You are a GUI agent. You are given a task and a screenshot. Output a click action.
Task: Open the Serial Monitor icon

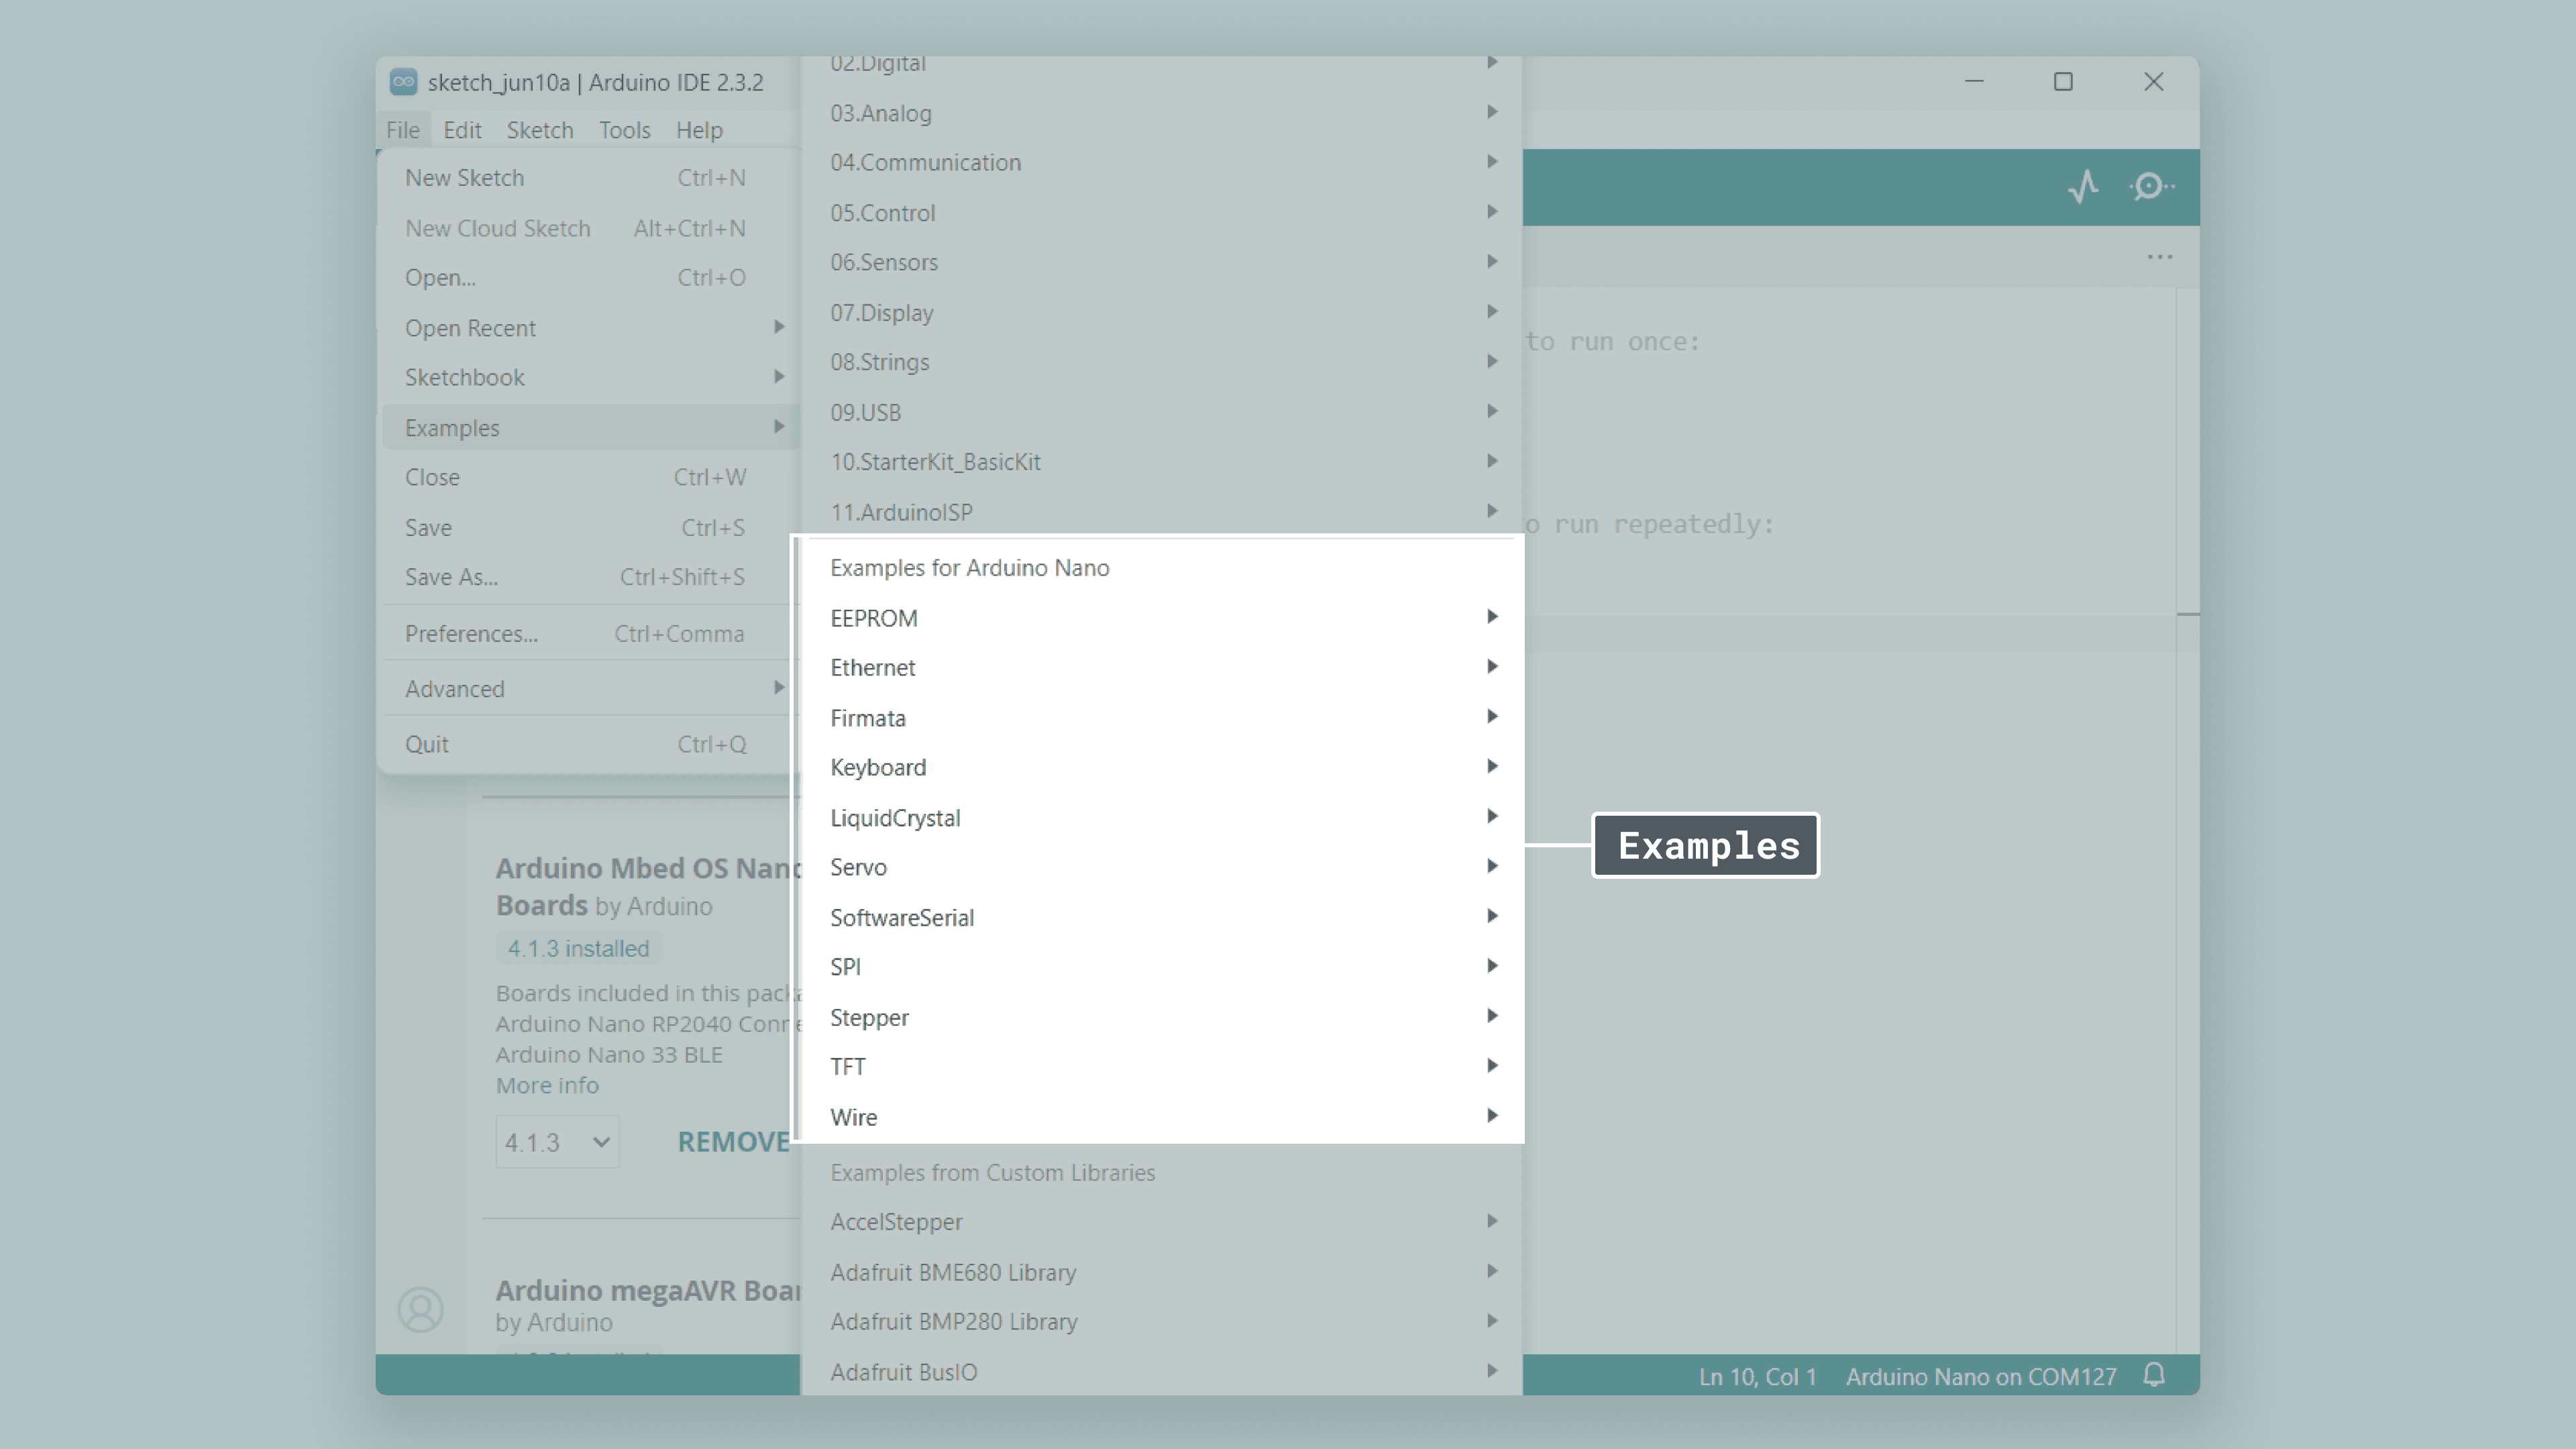[x=2150, y=187]
